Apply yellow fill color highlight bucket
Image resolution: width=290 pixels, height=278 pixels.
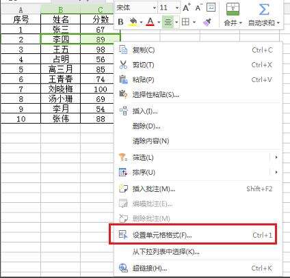click(x=133, y=22)
